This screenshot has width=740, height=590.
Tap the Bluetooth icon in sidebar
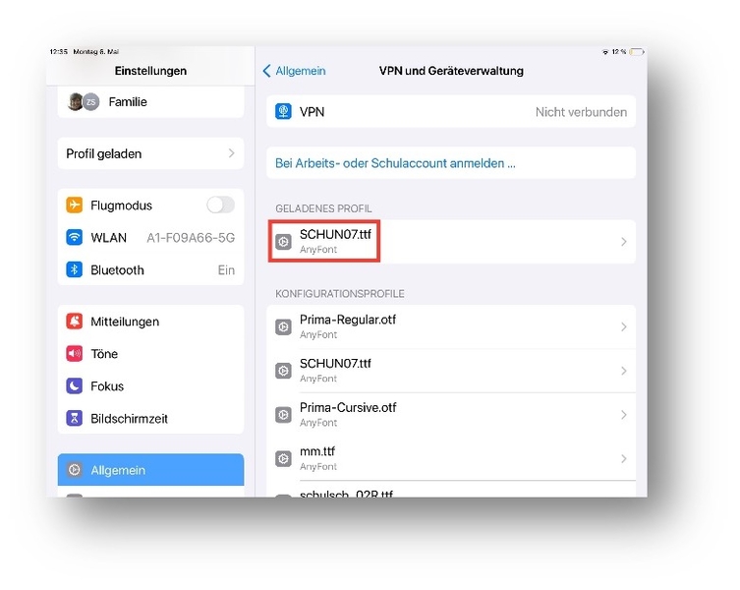click(74, 270)
